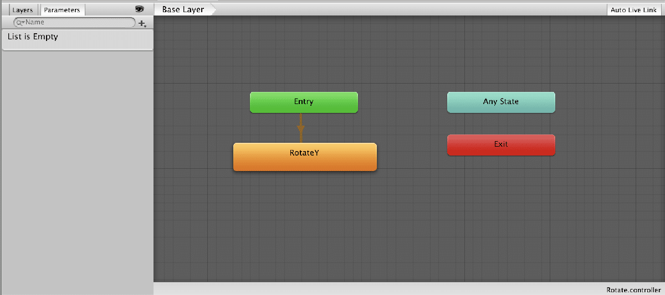665x295 pixels.
Task: Add a new parameter with plus button
Action: pyautogui.click(x=142, y=23)
